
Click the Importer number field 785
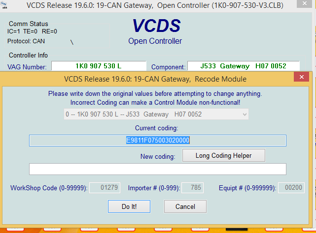click(x=192, y=188)
